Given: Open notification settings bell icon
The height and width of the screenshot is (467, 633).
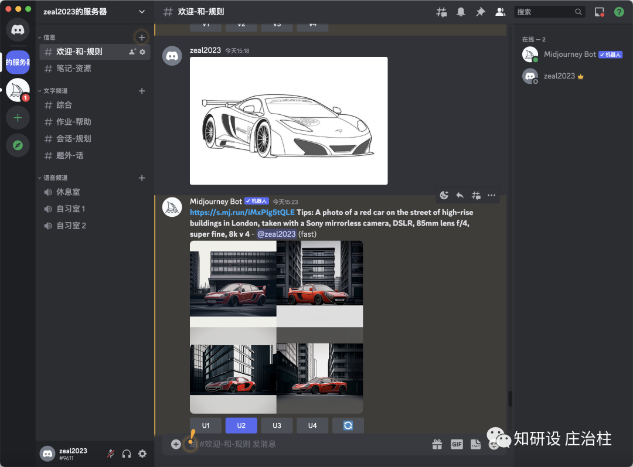Looking at the screenshot, I should pyautogui.click(x=461, y=12).
